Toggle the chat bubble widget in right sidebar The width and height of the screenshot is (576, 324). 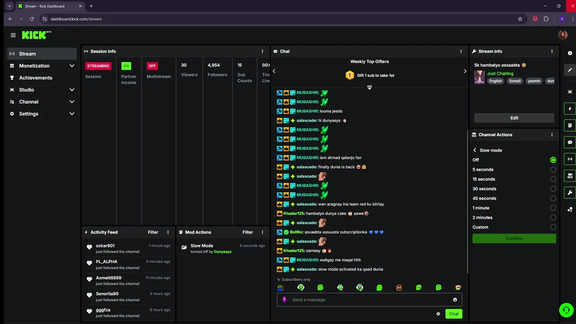[570, 142]
